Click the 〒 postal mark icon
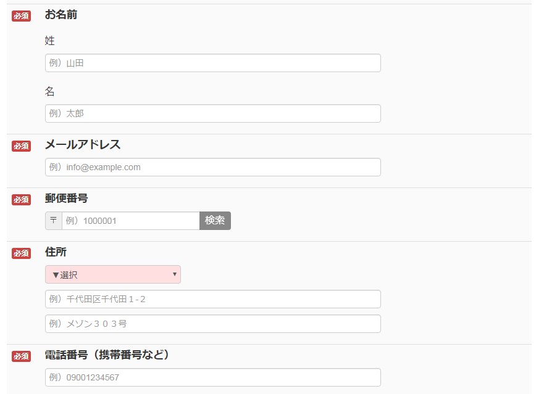536x394 pixels. (x=54, y=221)
